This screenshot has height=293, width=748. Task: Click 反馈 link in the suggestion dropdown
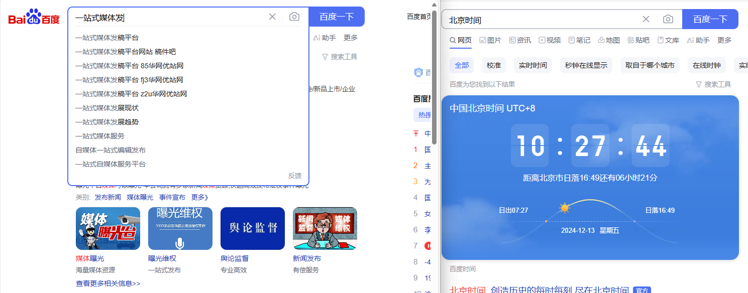tap(295, 176)
